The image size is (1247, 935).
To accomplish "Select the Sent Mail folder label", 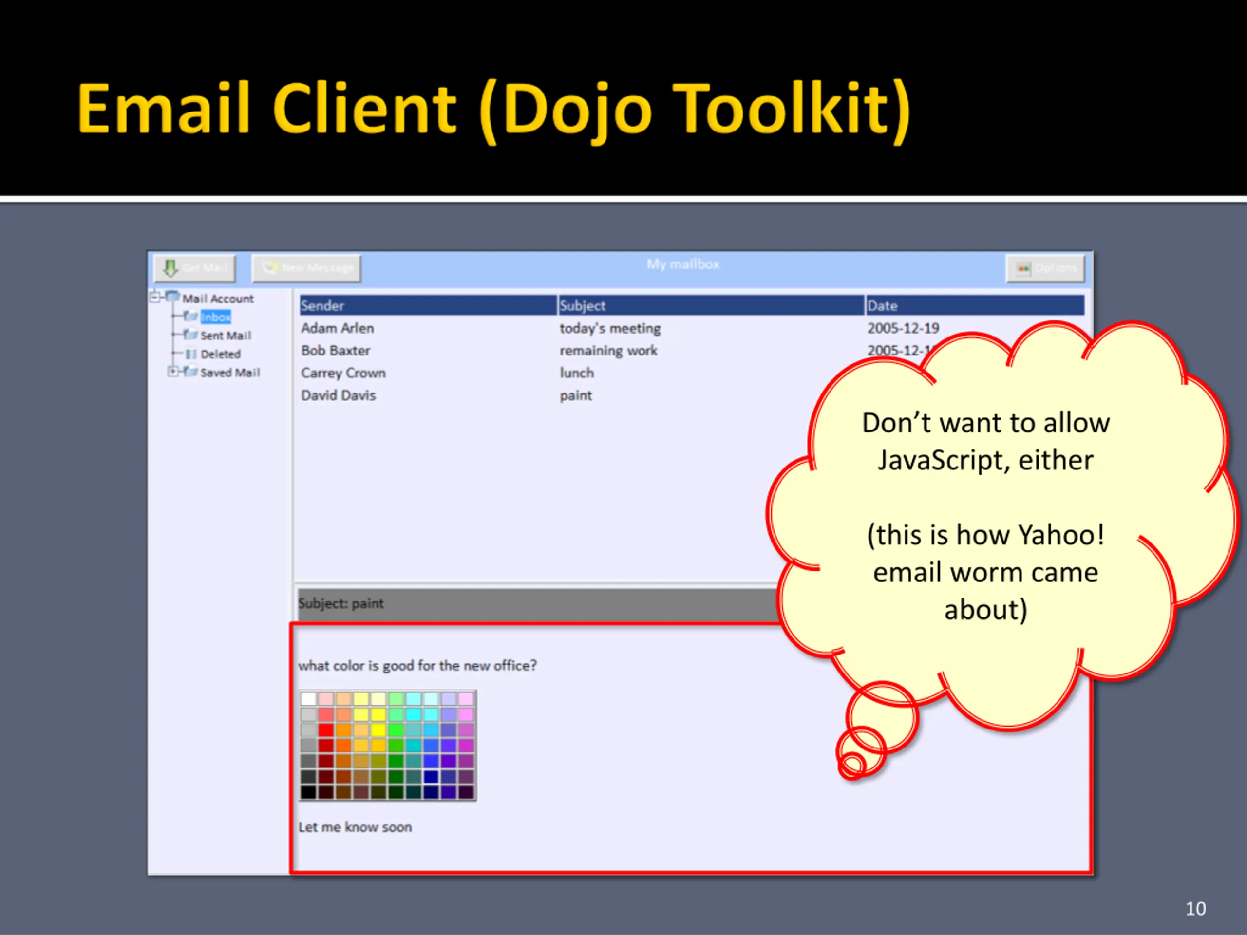I will pos(226,336).
